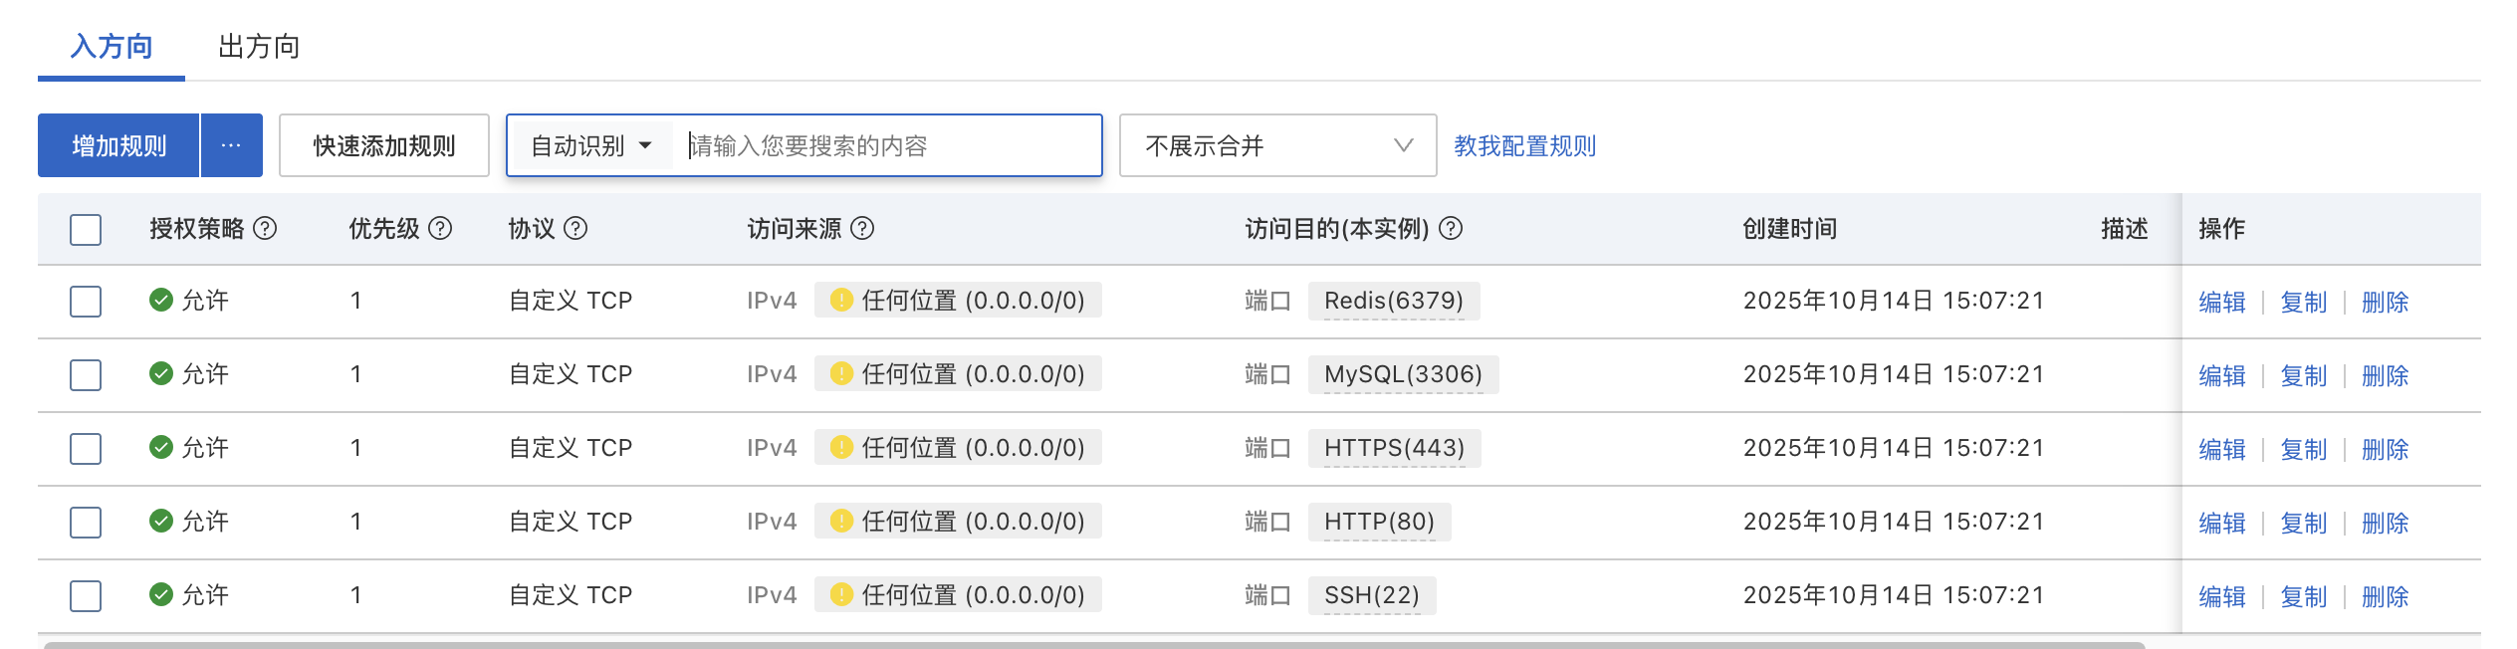Click the yellow warning icon in HTTP(80) row
The width and height of the screenshot is (2517, 649).
[x=841, y=521]
